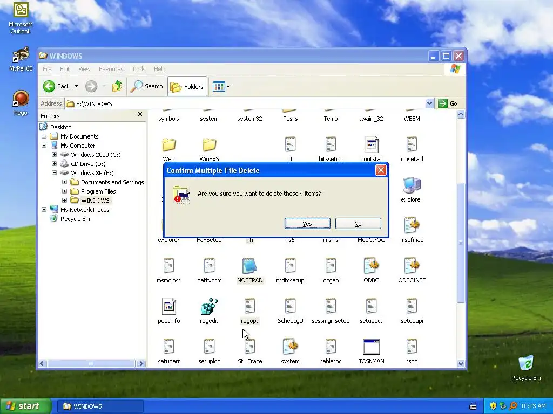Image resolution: width=553 pixels, height=414 pixels.
Task: Select the bootstat file icon
Action: (x=372, y=144)
